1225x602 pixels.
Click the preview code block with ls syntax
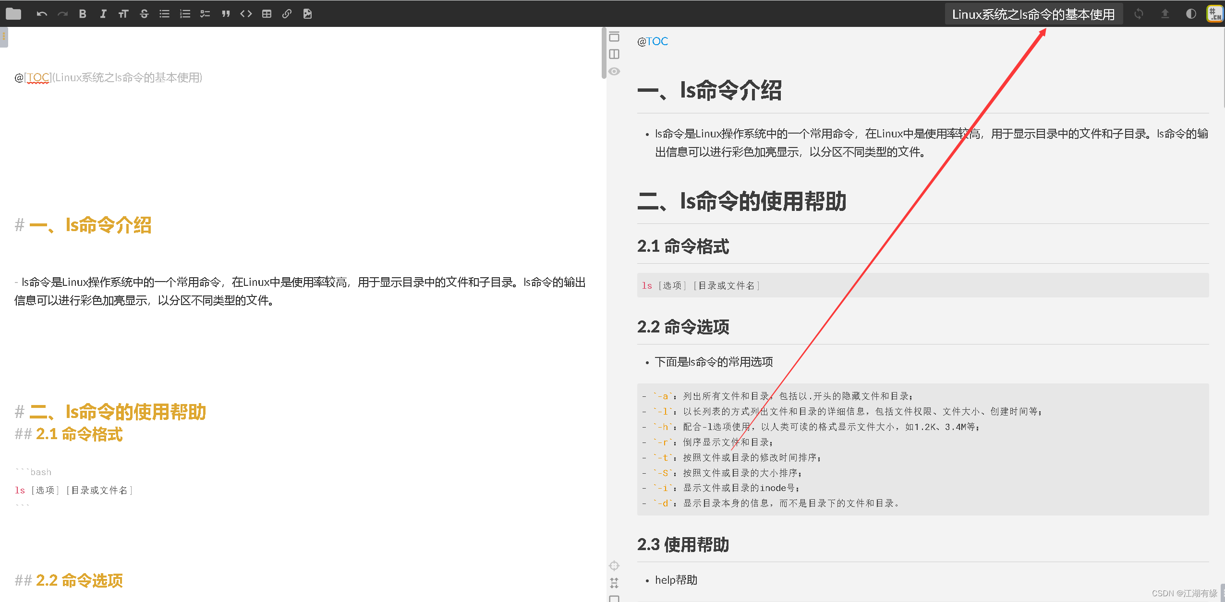coord(922,285)
